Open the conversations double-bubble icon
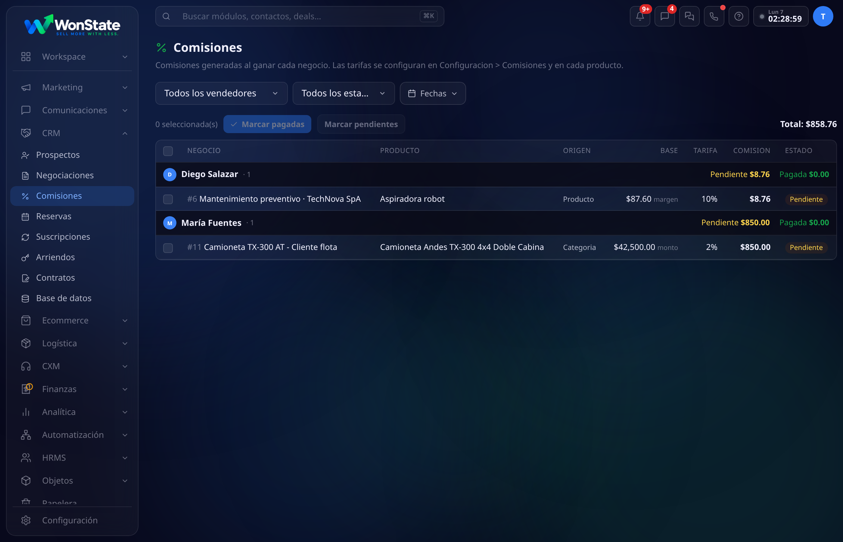Viewport: 843px width, 542px height. [689, 16]
